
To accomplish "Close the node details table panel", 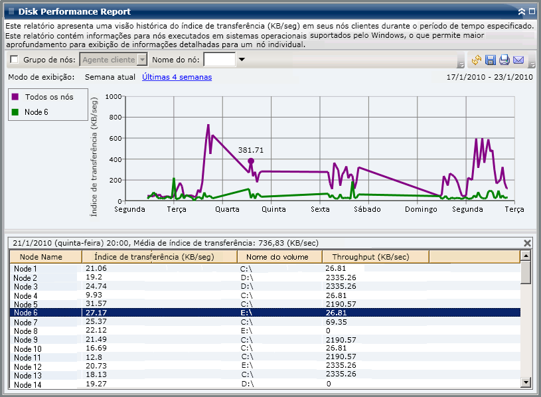I will click(527, 243).
